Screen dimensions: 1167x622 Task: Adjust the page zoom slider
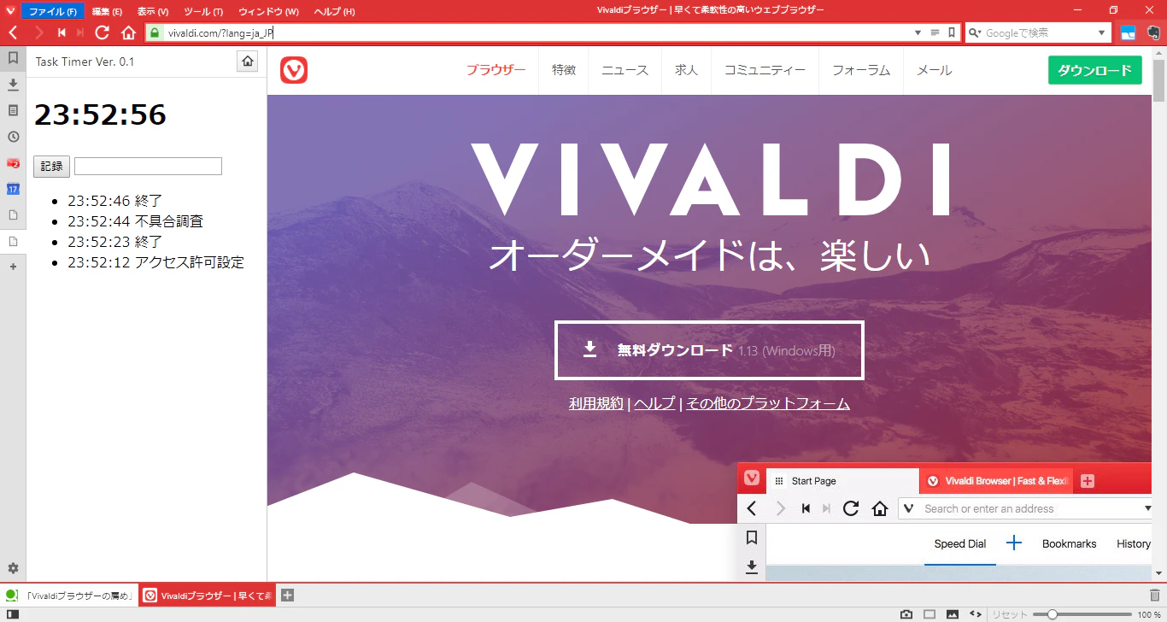tap(1082, 614)
